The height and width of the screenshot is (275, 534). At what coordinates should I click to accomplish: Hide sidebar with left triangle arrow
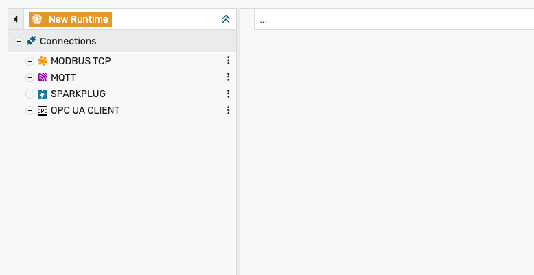(15, 19)
